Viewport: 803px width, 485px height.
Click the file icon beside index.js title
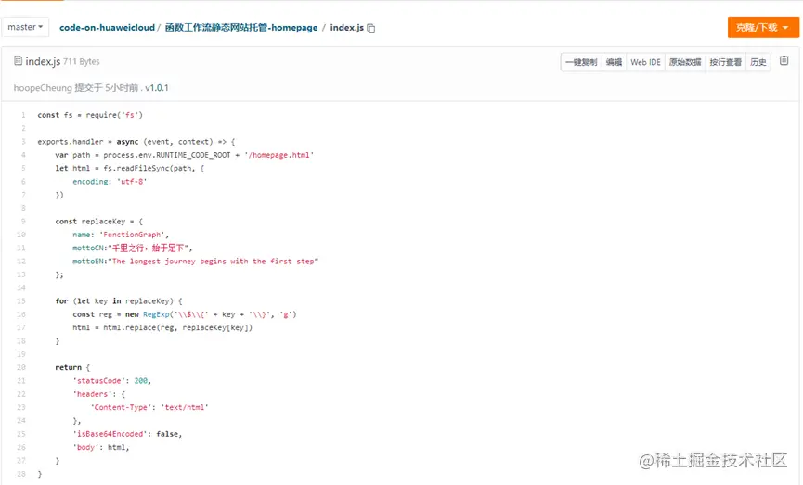[18, 61]
